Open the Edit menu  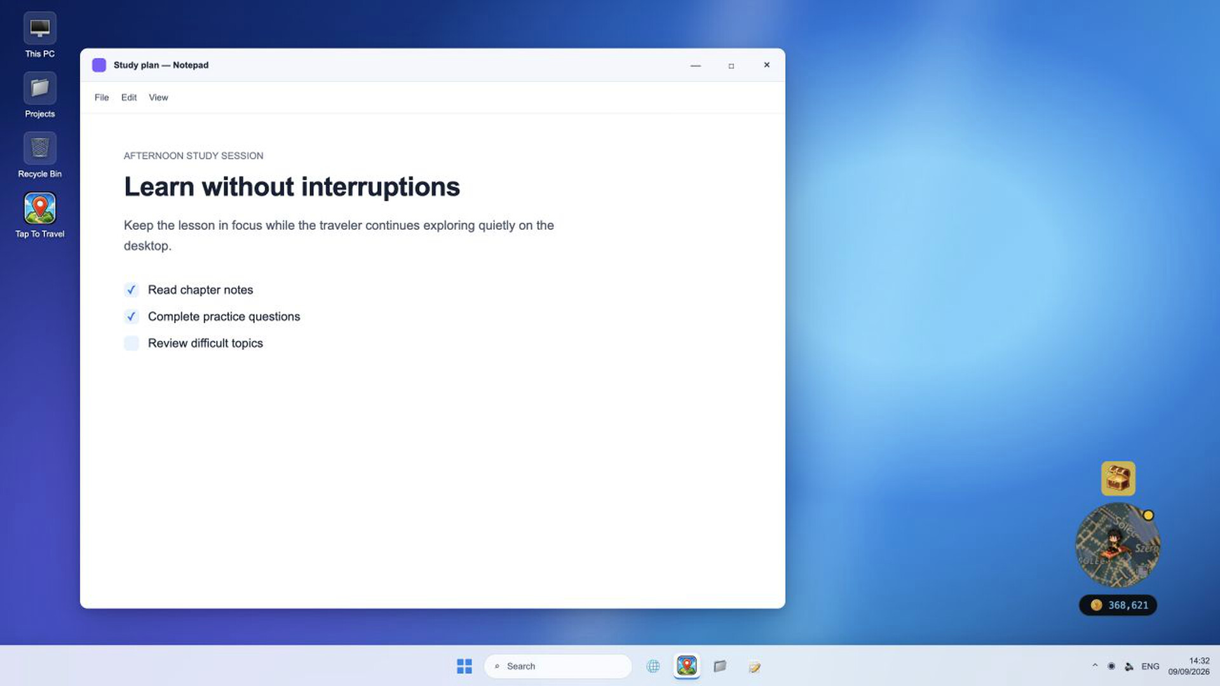[x=129, y=97]
